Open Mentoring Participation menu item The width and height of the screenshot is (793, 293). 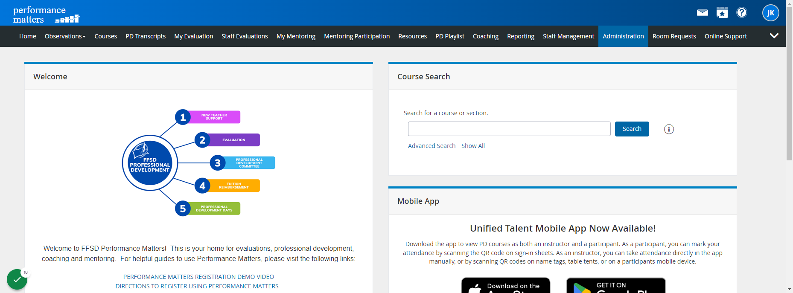click(357, 36)
